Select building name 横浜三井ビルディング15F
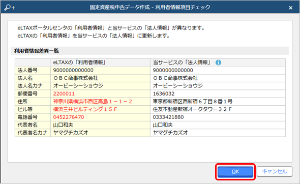The height and width of the screenshot is (184, 300). (x=85, y=109)
